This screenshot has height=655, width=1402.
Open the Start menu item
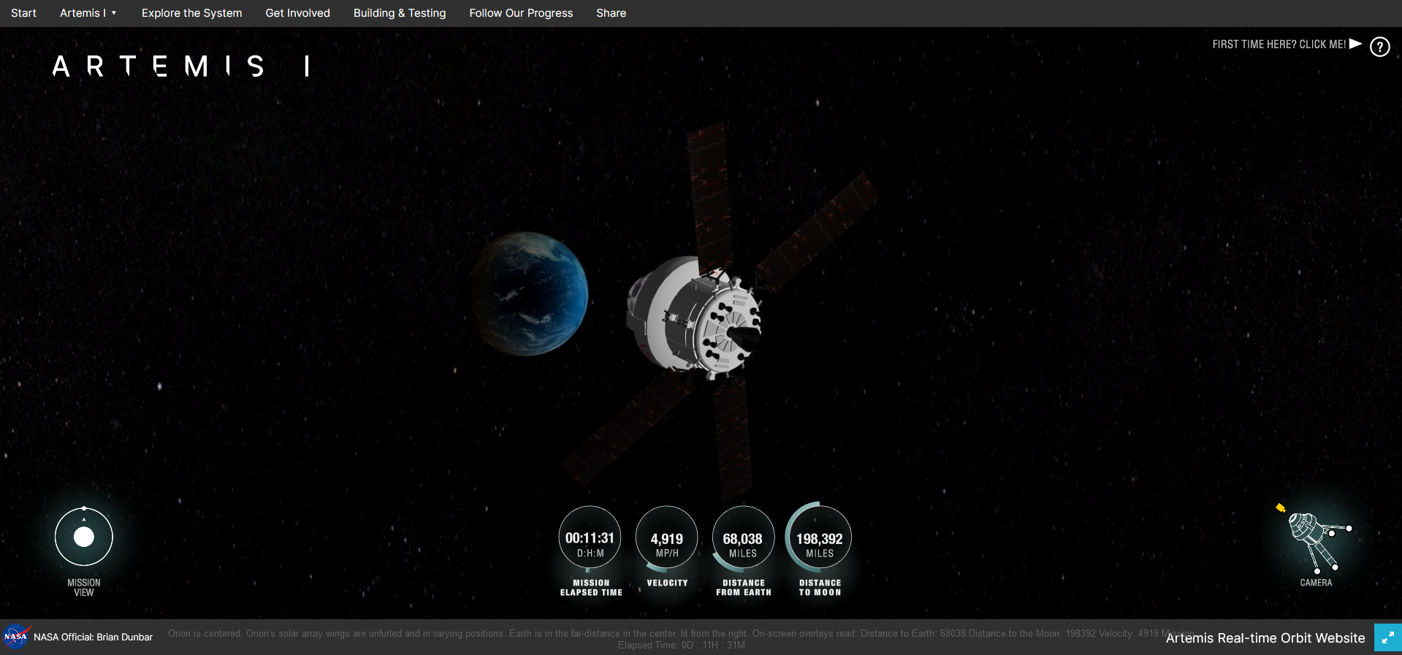point(23,13)
